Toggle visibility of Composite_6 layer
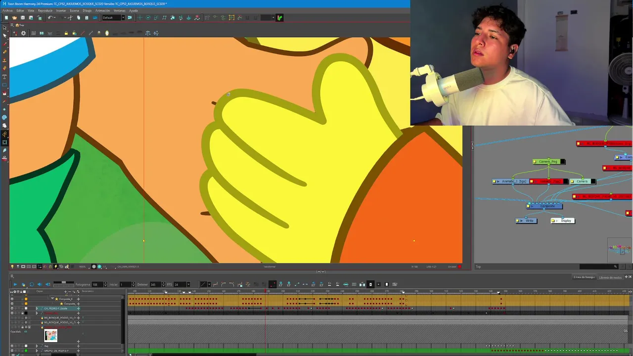 (x=12, y=299)
